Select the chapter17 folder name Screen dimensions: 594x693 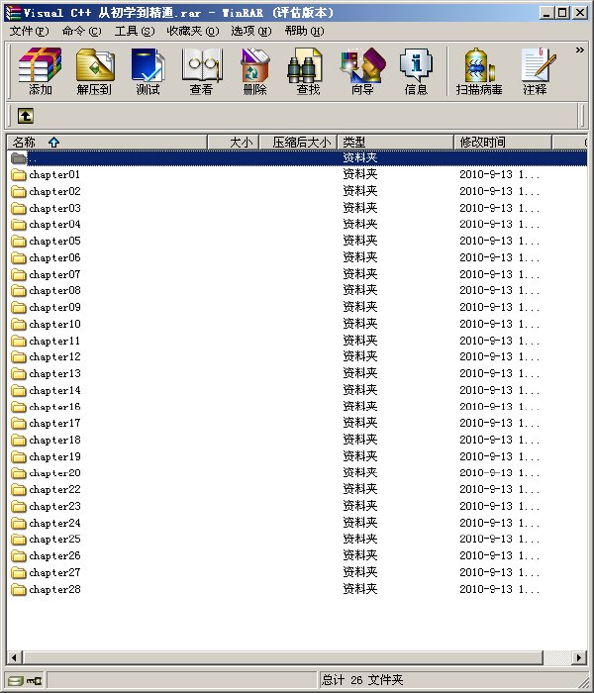coord(54,424)
